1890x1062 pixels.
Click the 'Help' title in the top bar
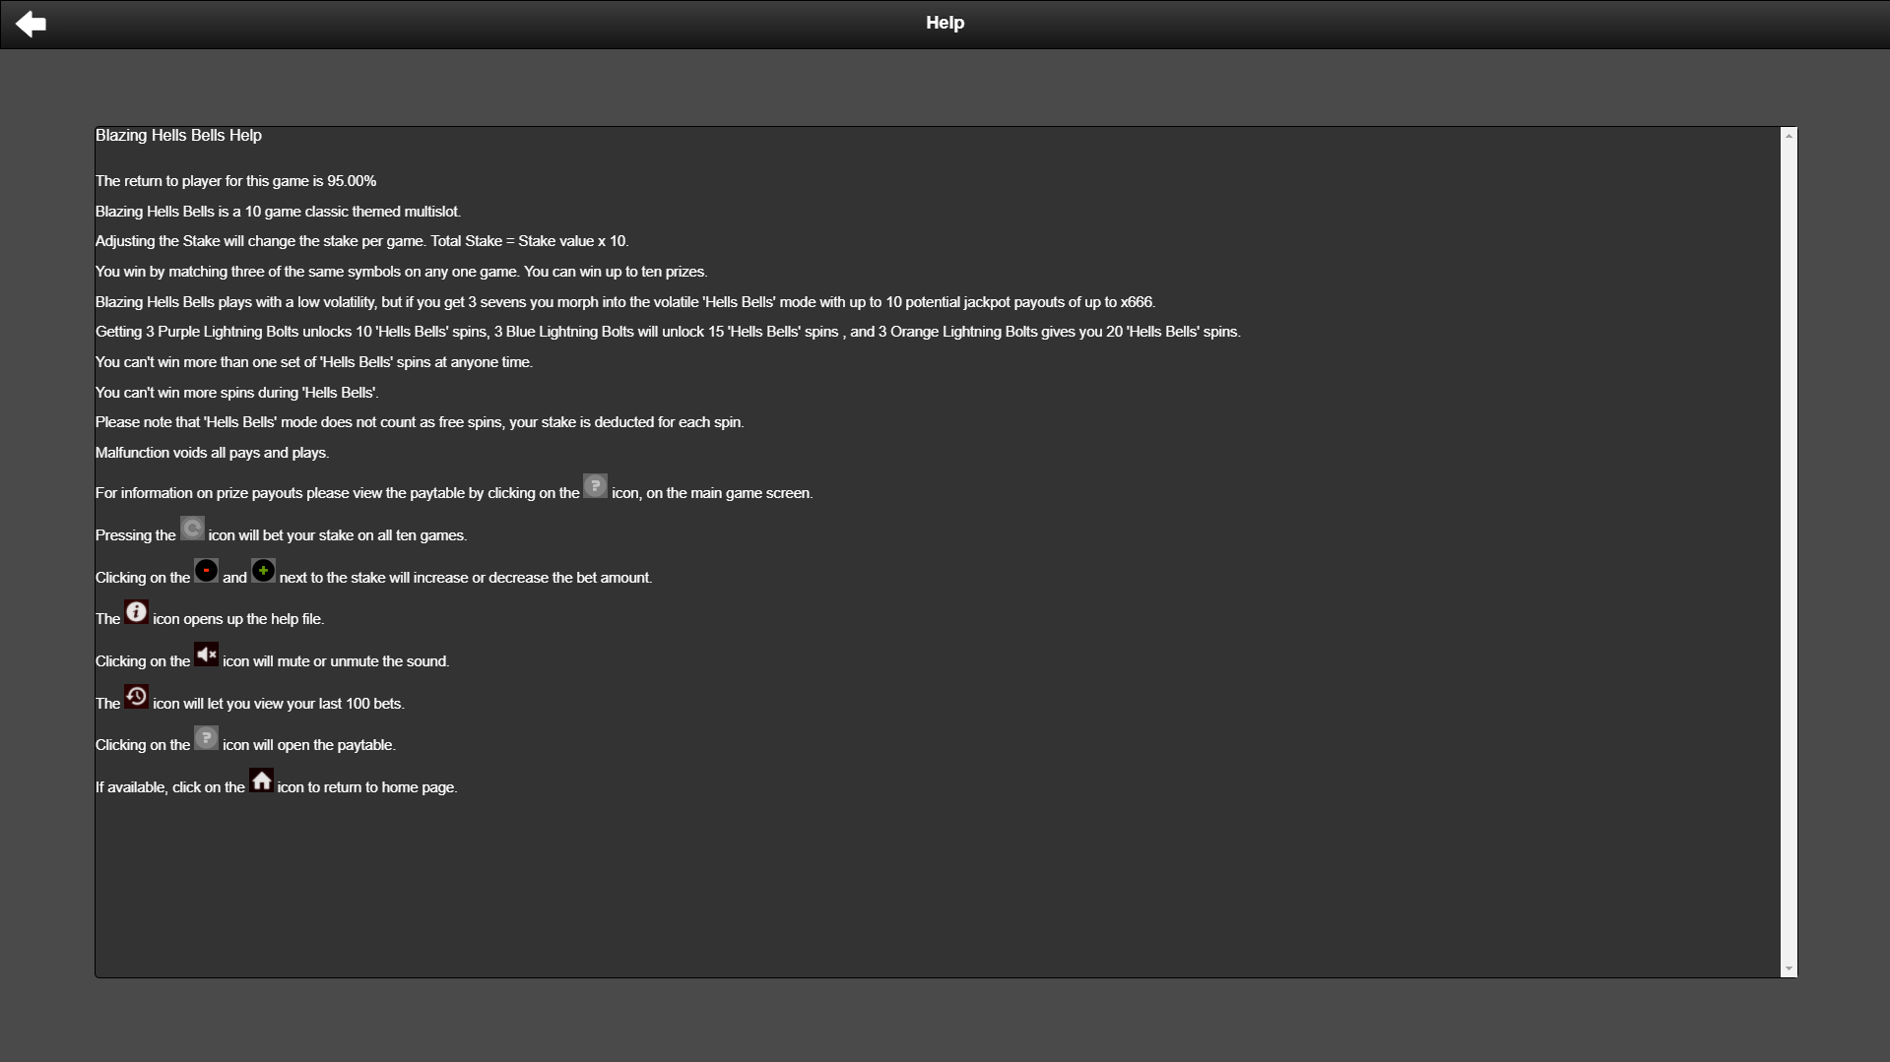(945, 23)
